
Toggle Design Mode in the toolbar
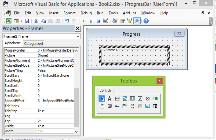pyautogui.click(x=106, y=21)
